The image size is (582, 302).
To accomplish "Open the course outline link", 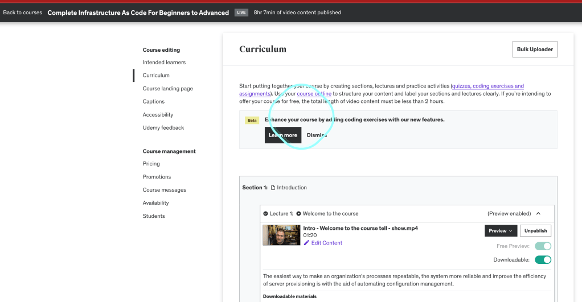I will point(314,94).
